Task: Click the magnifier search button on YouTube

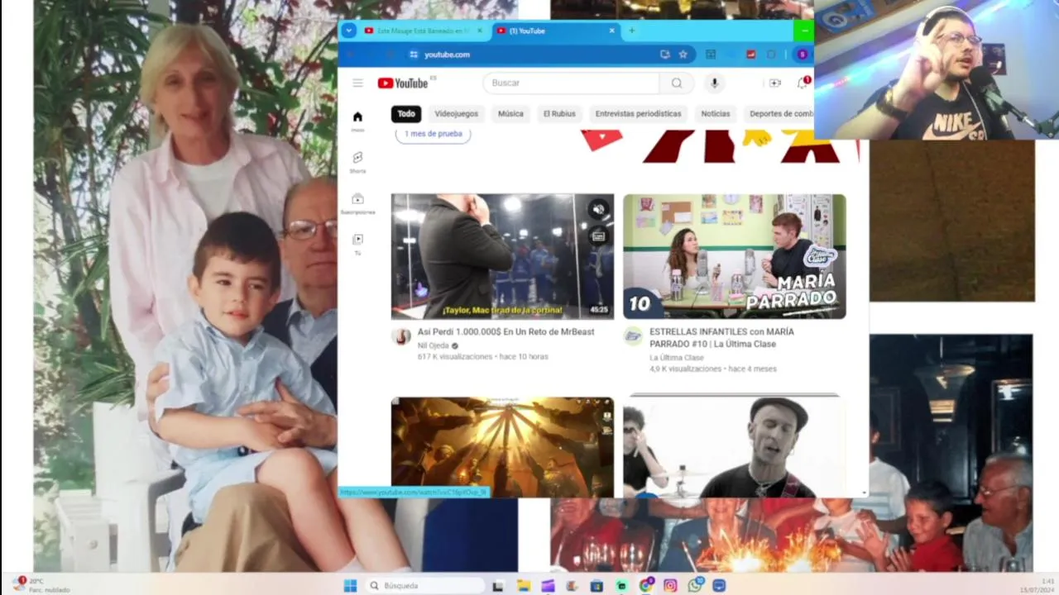Action: coord(677,83)
